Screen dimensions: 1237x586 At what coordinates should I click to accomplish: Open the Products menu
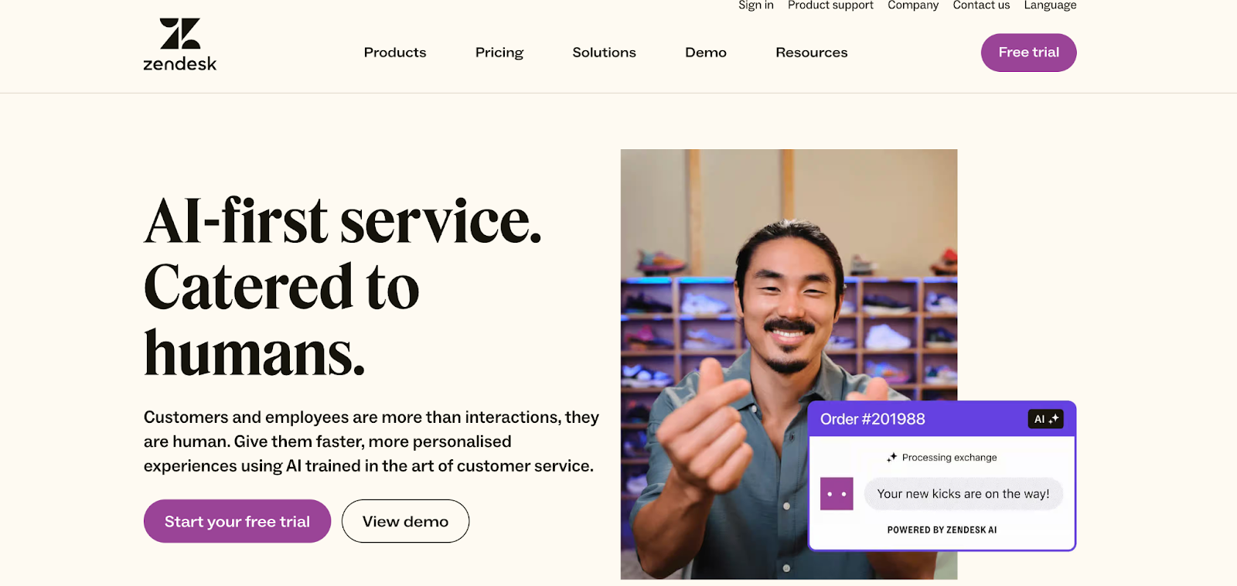[395, 53]
